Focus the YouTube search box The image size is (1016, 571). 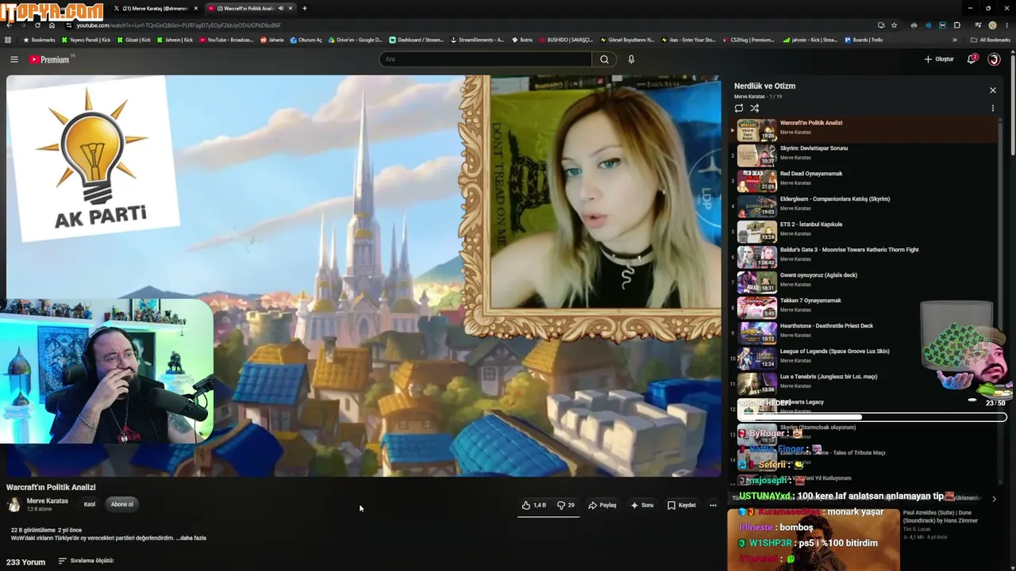coord(486,59)
